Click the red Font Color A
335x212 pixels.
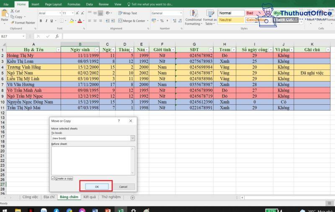click(x=80, y=21)
